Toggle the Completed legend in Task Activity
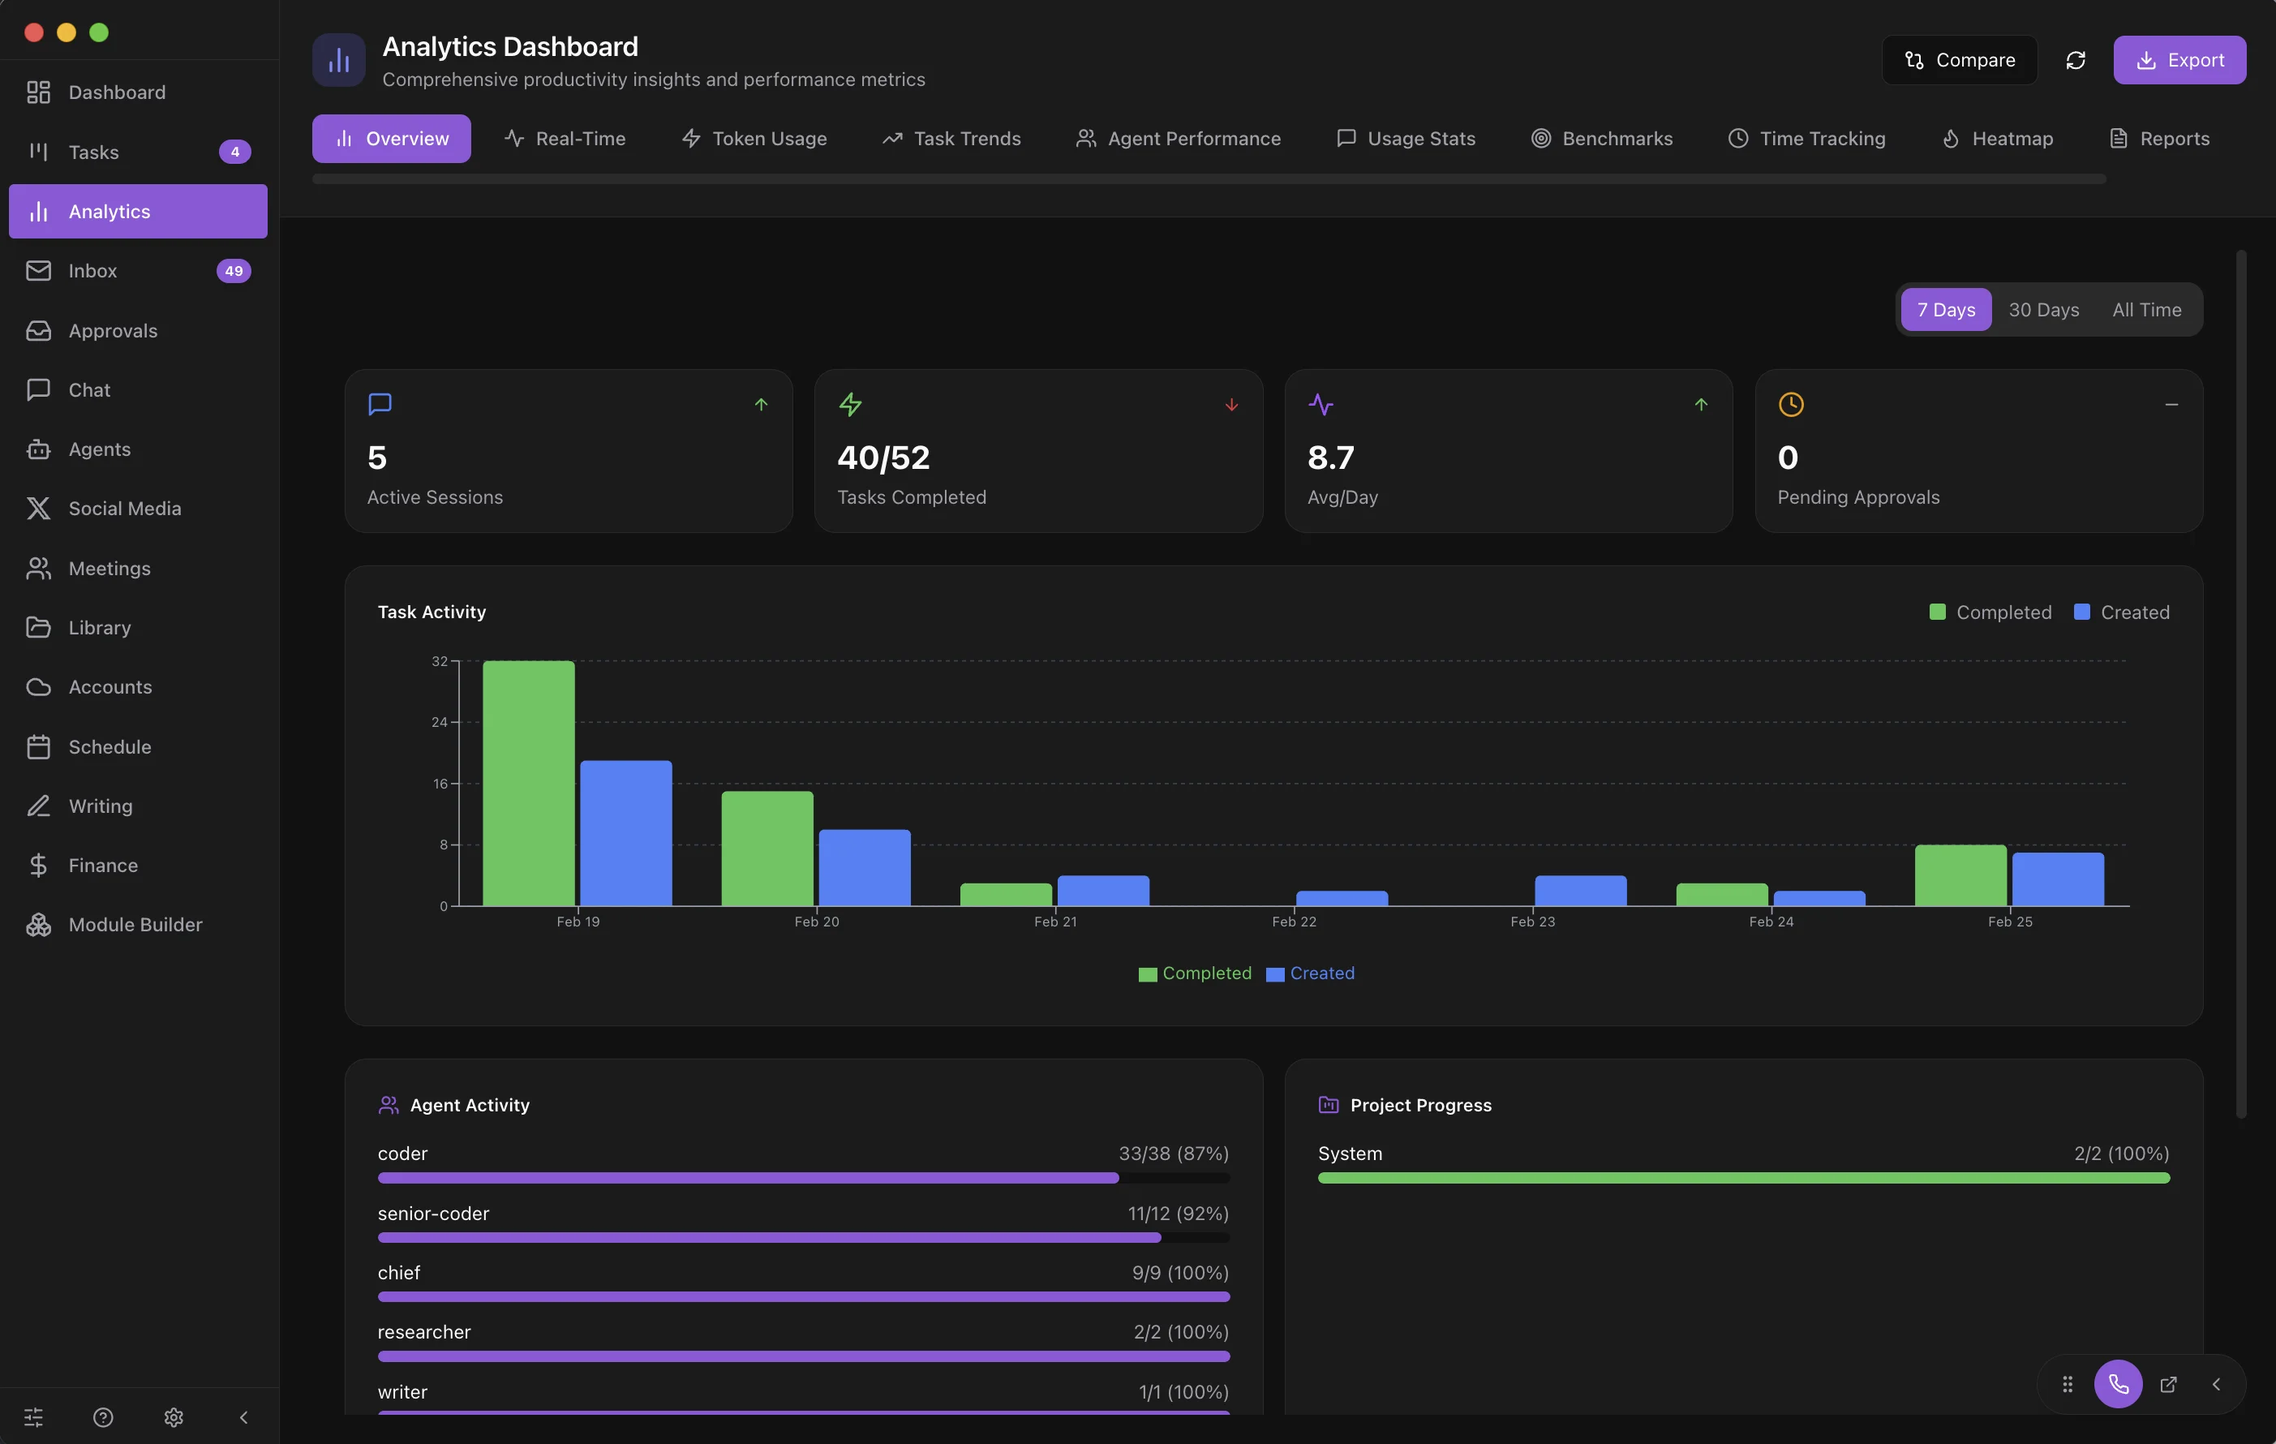Screen dimensions: 2276x1444 1991,612
